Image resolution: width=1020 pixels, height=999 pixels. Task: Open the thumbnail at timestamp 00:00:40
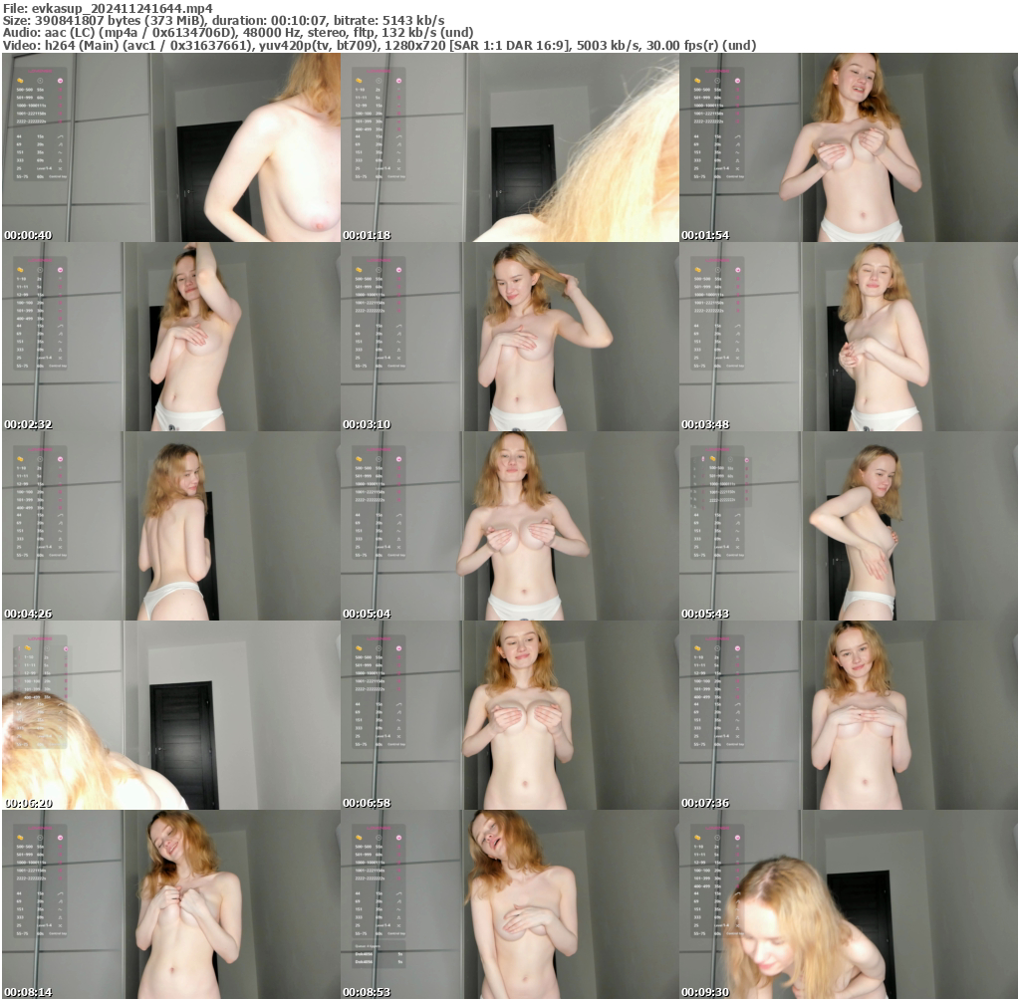coord(170,147)
